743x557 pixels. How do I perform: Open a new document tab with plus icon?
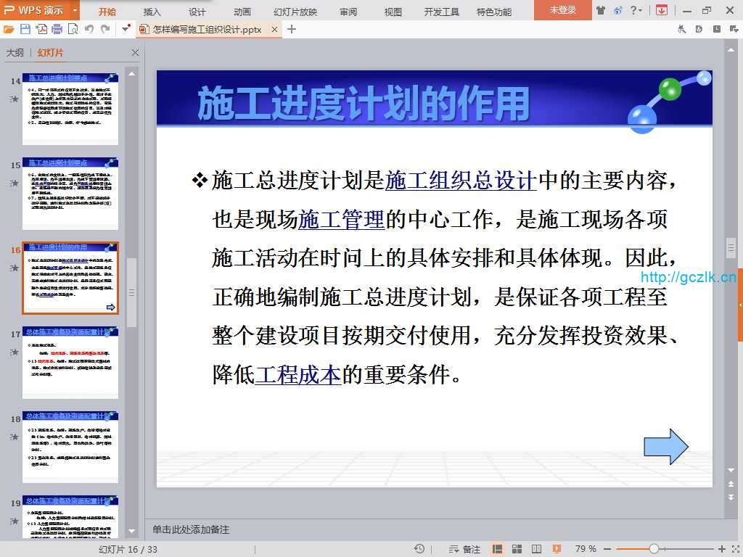(292, 29)
